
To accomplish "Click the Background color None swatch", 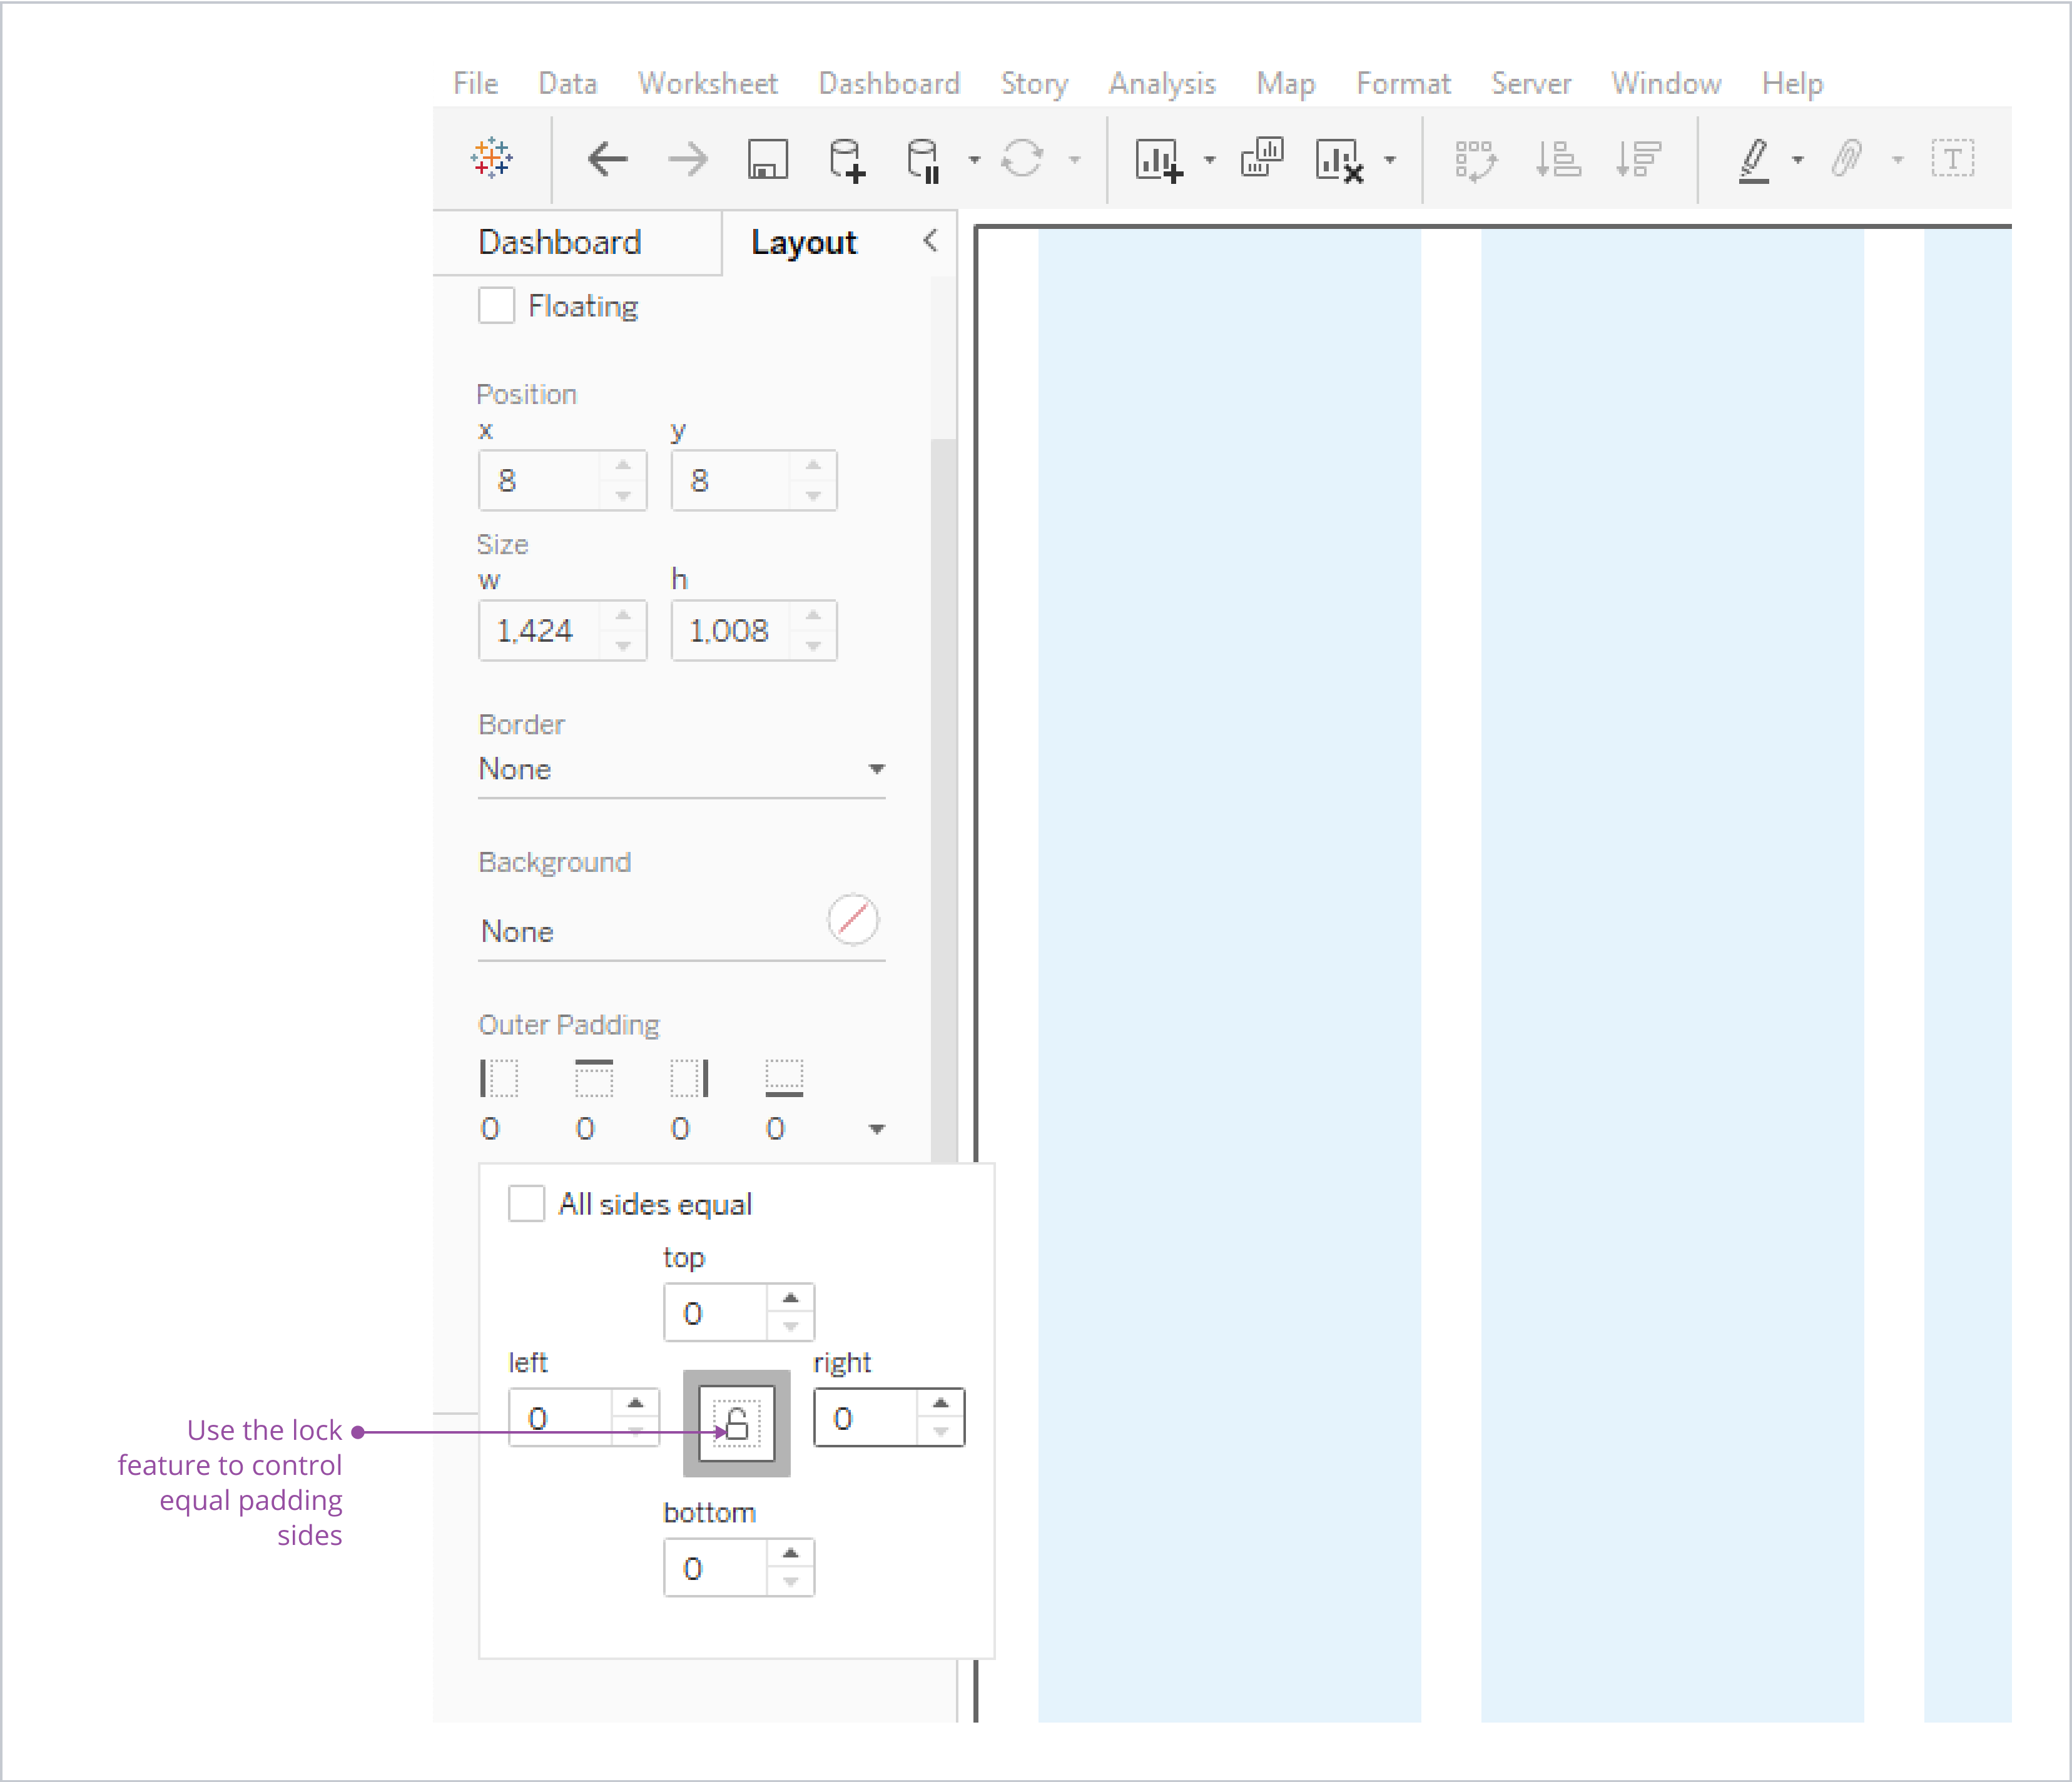I will pyautogui.click(x=853, y=919).
